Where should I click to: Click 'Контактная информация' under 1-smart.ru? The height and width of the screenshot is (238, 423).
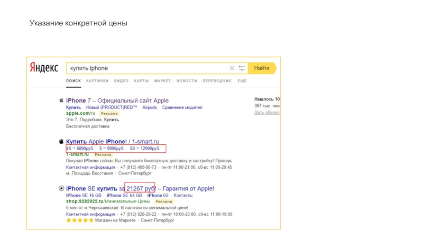click(x=90, y=167)
